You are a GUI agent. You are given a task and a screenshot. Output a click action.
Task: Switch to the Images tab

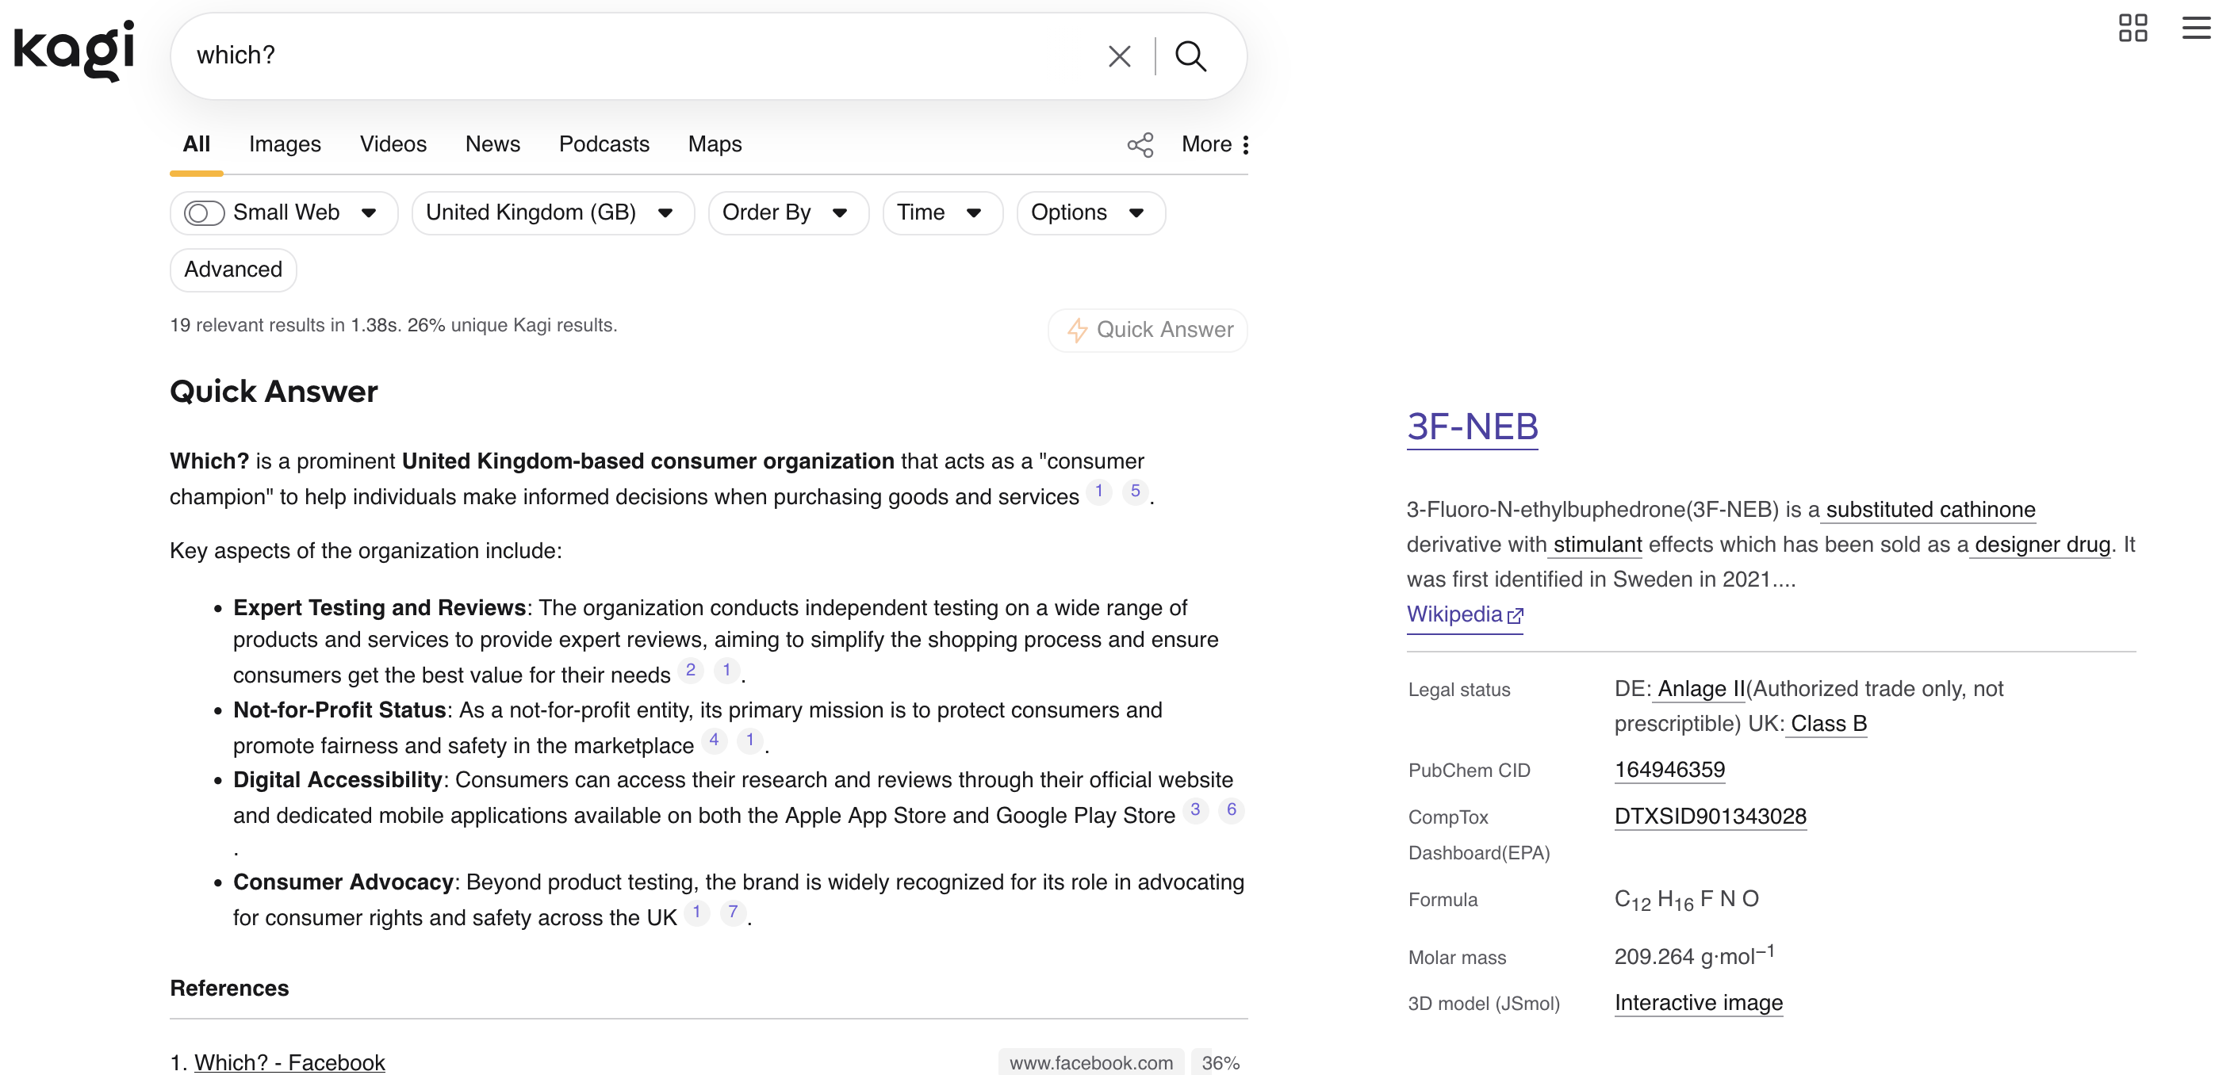(x=285, y=144)
